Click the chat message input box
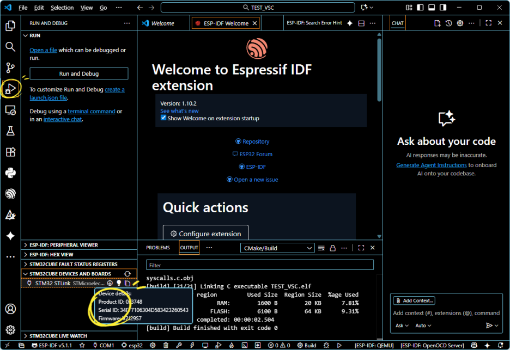510x350 pixels. pyautogui.click(x=446, y=313)
